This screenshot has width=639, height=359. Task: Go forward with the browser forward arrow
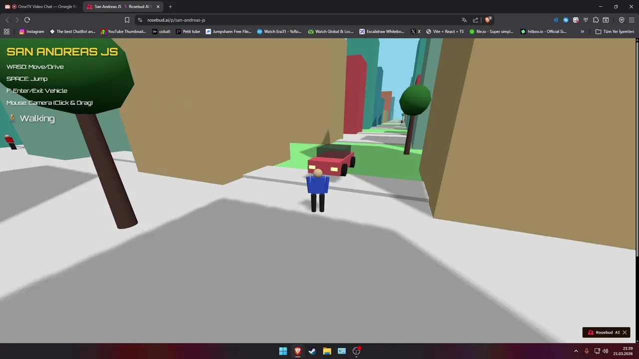[17, 20]
